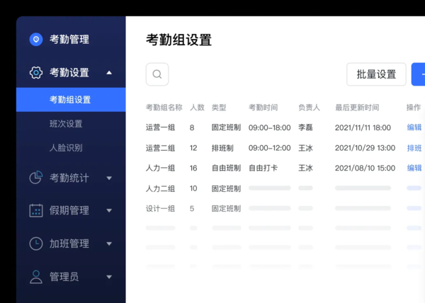The height and width of the screenshot is (303, 425).
Task: Click 编辑 link for 运营一组
Action: (414, 127)
